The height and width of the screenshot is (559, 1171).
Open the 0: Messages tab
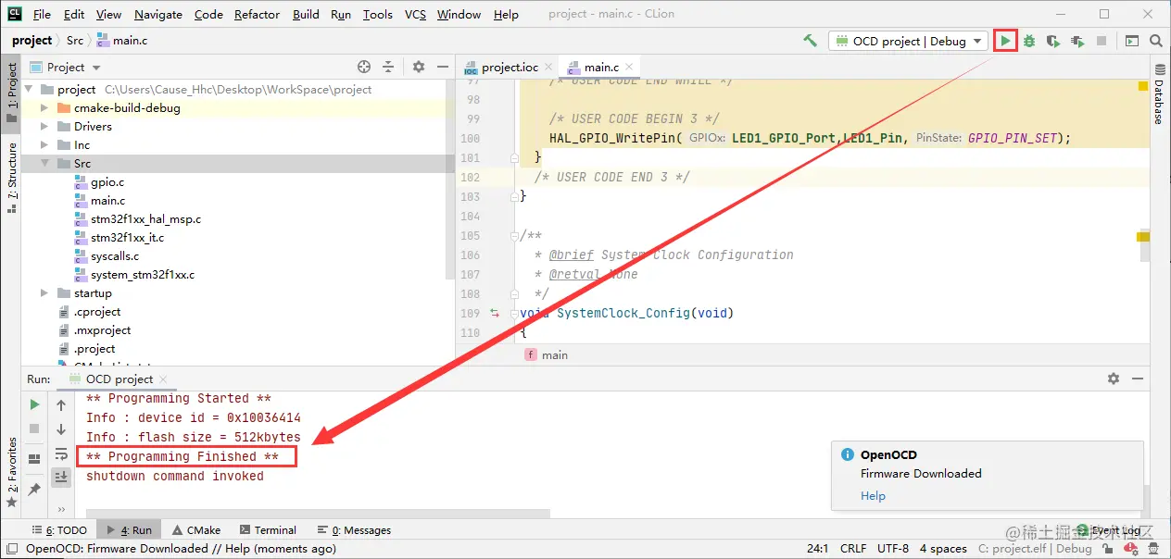[354, 530]
